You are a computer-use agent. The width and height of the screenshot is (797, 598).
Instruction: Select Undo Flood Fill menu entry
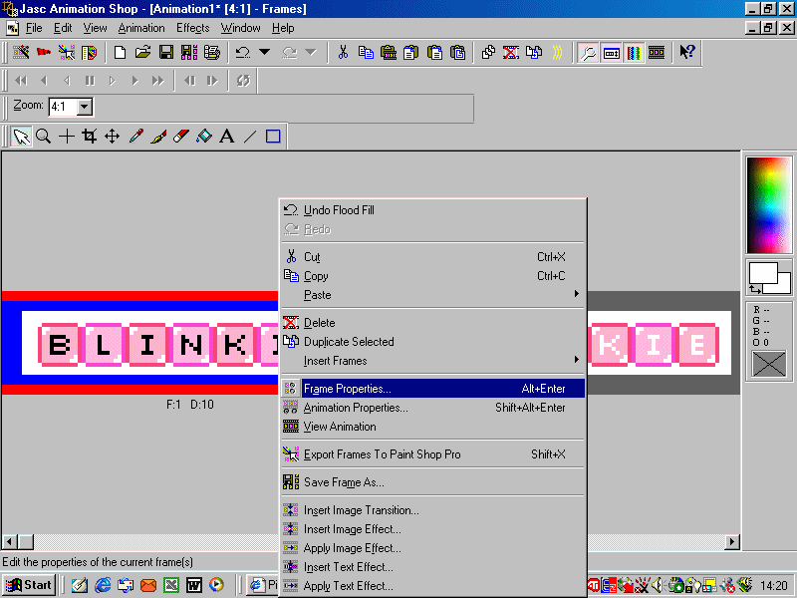point(433,210)
